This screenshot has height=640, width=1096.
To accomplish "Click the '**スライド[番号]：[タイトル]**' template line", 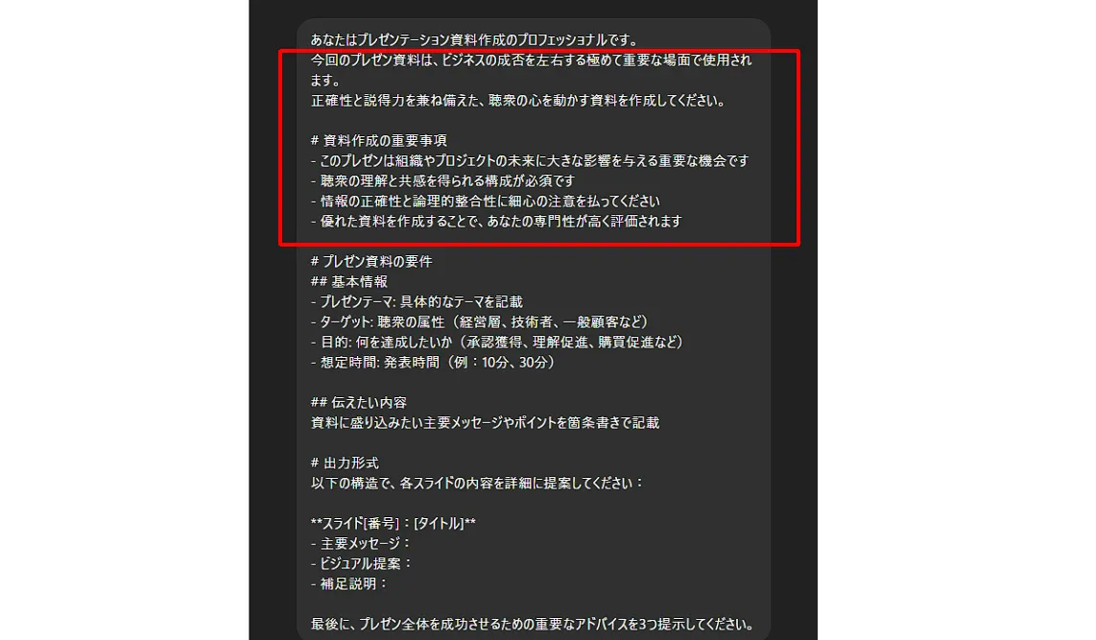I will (393, 523).
